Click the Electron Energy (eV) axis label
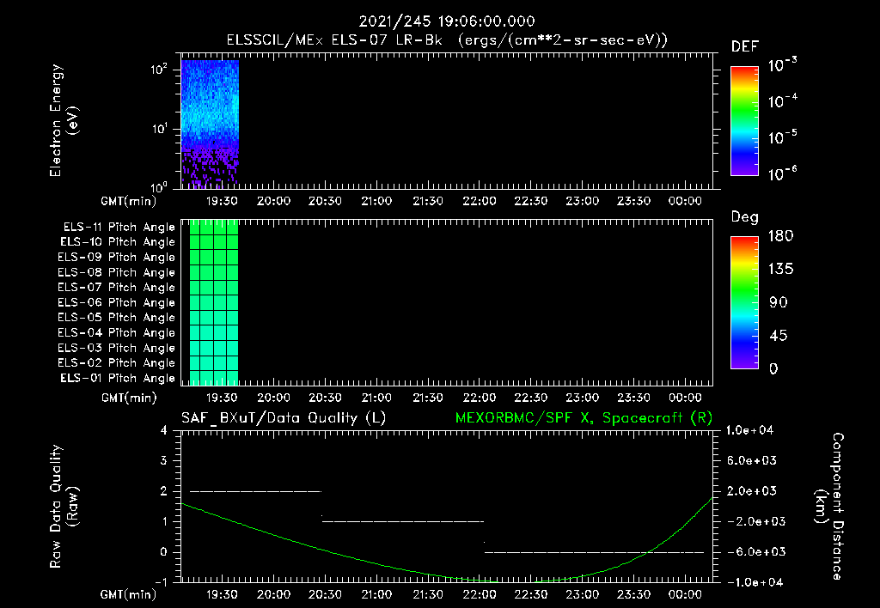Screen dimensions: 880x608 (x=64, y=120)
